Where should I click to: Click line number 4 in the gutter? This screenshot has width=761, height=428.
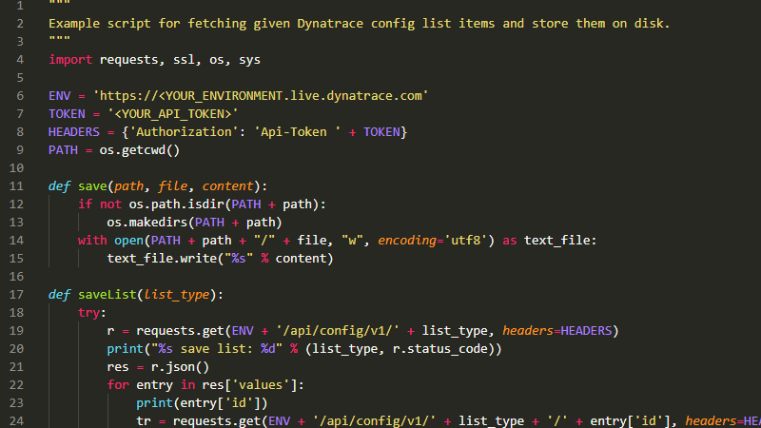point(20,60)
